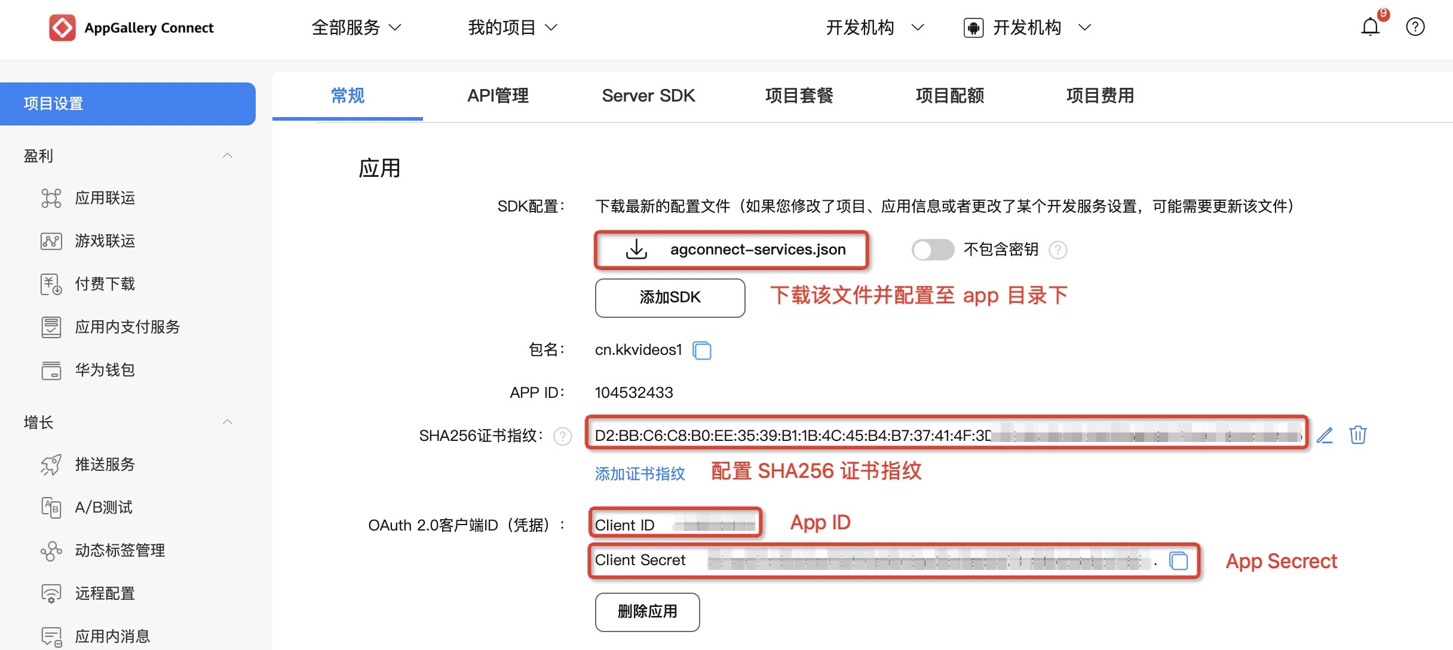Click the Android device icon in header

(x=974, y=27)
